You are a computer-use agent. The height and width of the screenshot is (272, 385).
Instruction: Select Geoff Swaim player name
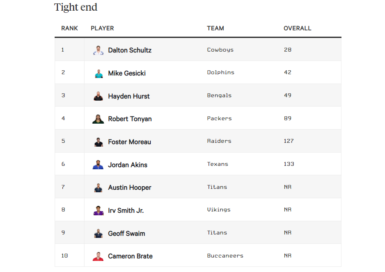coord(126,234)
